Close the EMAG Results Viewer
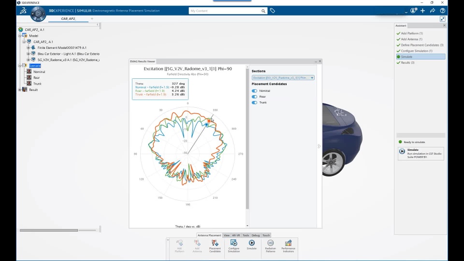Viewport: 464px width, 261px height. pyautogui.click(x=320, y=61)
